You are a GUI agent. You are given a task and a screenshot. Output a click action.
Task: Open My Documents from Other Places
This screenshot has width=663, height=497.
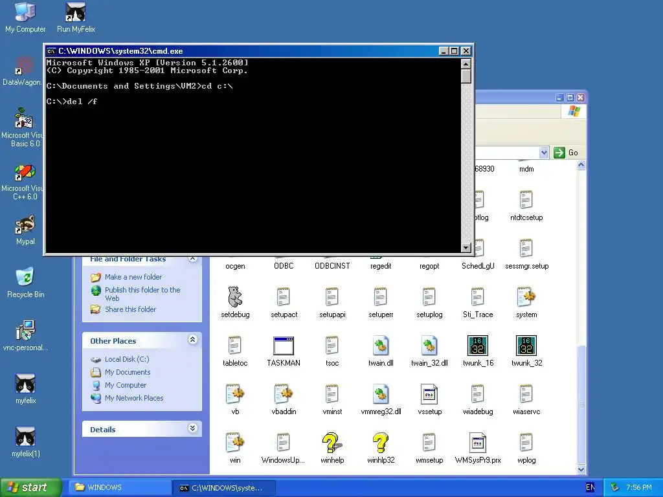pos(128,372)
